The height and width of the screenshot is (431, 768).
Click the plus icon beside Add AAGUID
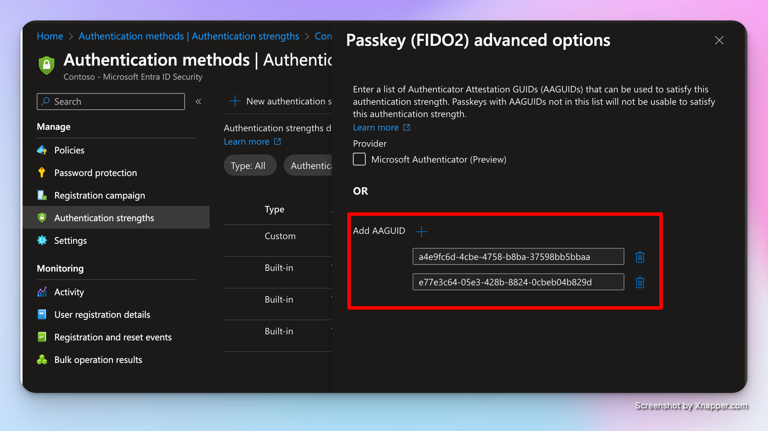point(421,231)
